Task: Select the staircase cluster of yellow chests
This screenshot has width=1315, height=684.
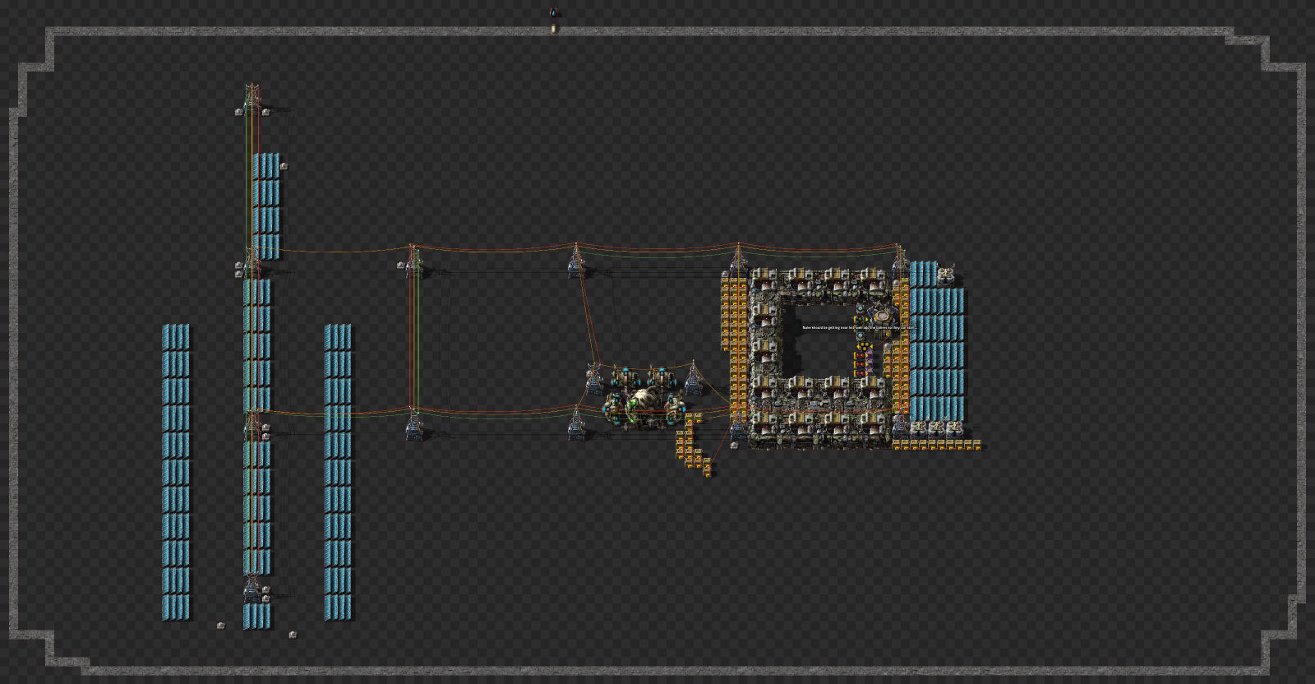Action: [693, 444]
